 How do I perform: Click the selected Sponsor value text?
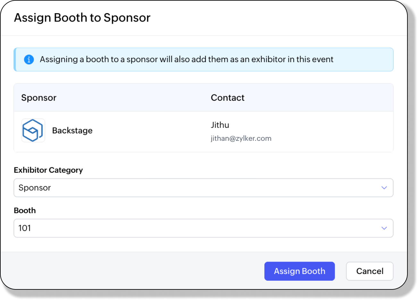(35, 188)
